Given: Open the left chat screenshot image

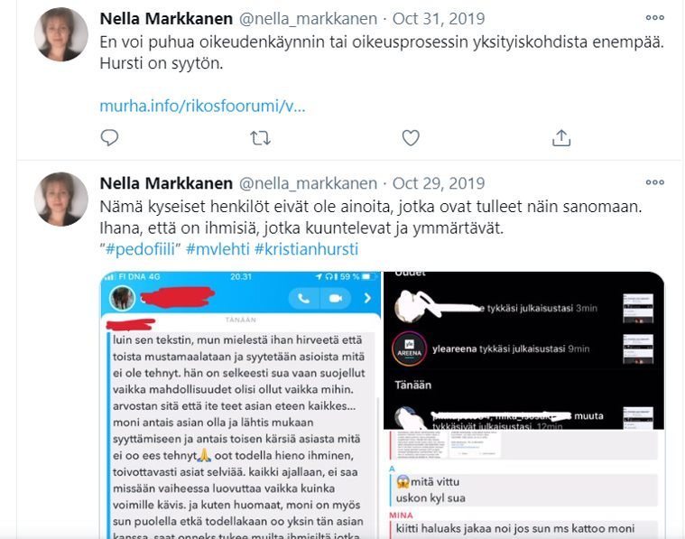Looking at the screenshot, I should tap(241, 404).
